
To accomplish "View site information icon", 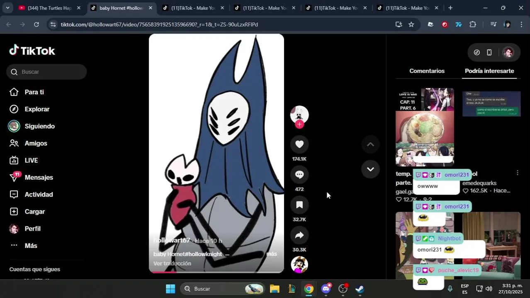I will pyautogui.click(x=53, y=24).
